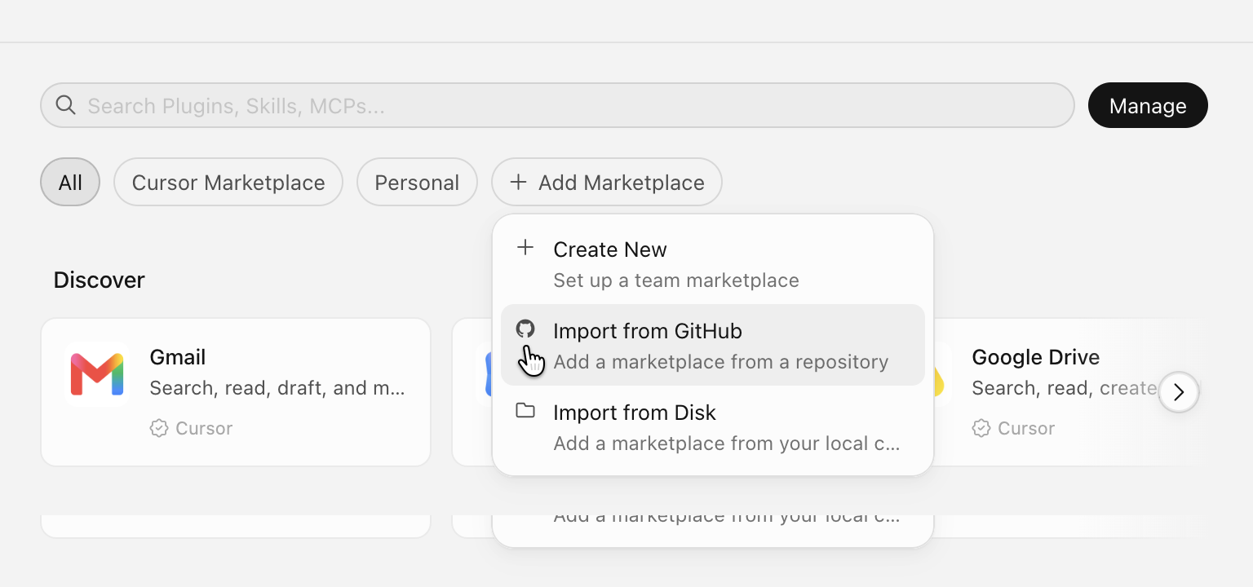The image size is (1253, 587).
Task: Click the plus icon in Add Marketplace
Action: 518,182
